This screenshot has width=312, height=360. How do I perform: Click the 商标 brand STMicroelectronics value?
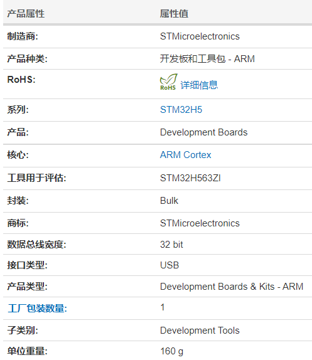[x=200, y=223]
